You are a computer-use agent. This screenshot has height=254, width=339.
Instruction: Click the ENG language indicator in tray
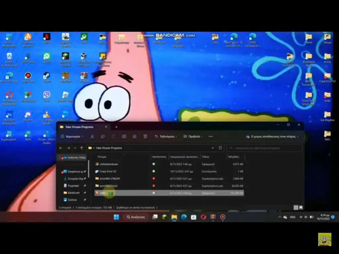(x=293, y=217)
